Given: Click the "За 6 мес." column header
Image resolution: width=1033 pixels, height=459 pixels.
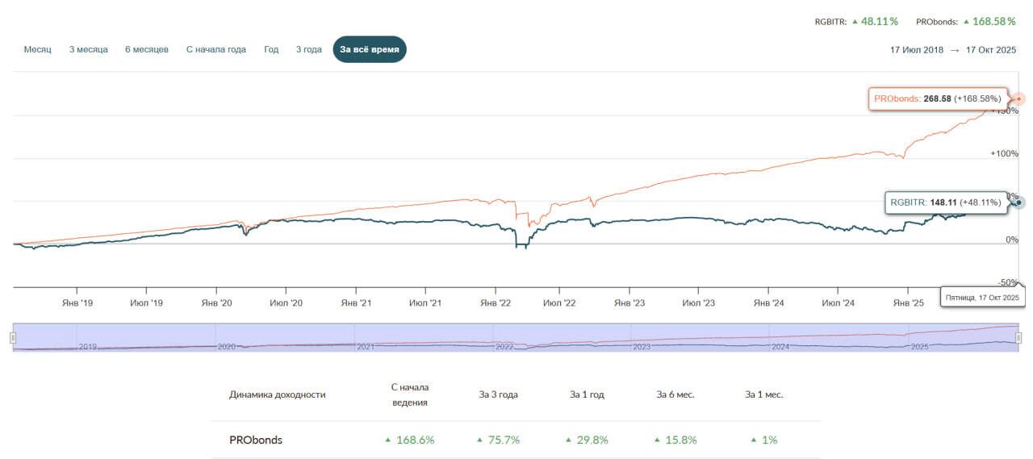Looking at the screenshot, I should [x=675, y=394].
